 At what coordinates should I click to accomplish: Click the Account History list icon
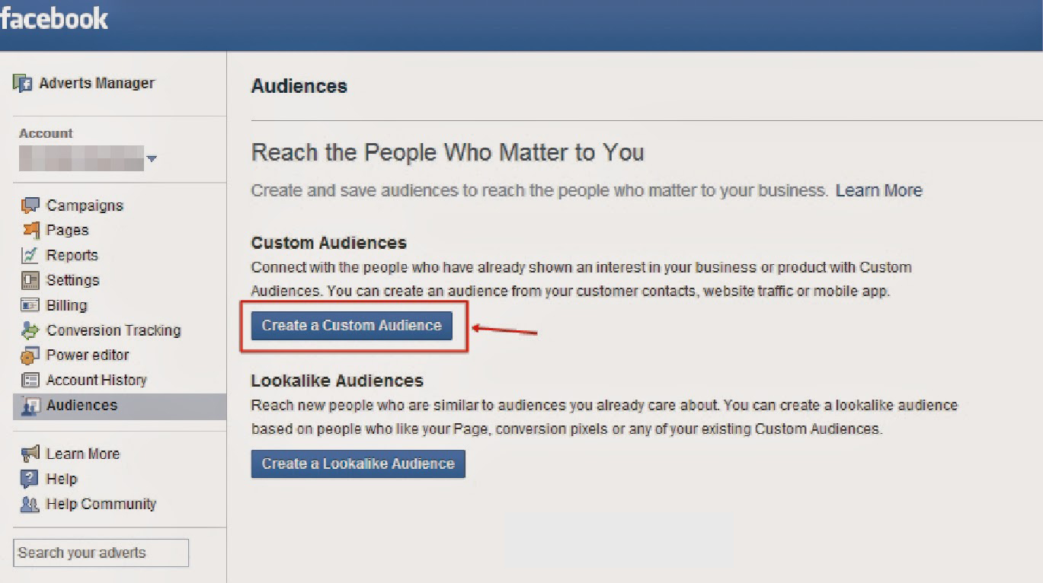pos(30,380)
